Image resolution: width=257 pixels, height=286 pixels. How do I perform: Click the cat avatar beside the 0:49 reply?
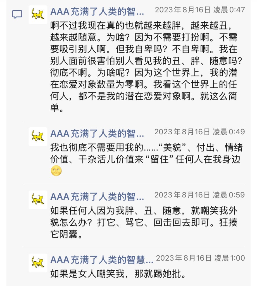tap(38, 136)
